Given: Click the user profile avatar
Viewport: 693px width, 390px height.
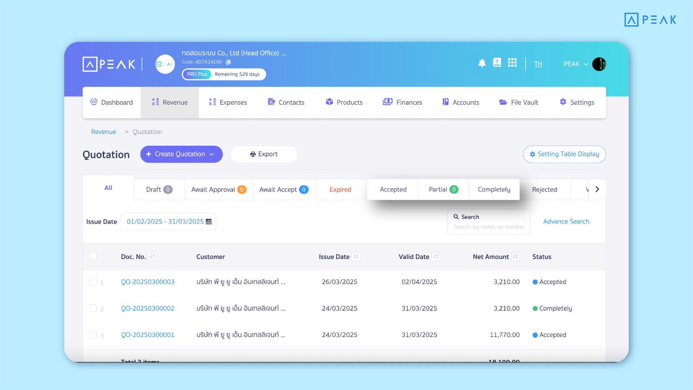Looking at the screenshot, I should 599,64.
